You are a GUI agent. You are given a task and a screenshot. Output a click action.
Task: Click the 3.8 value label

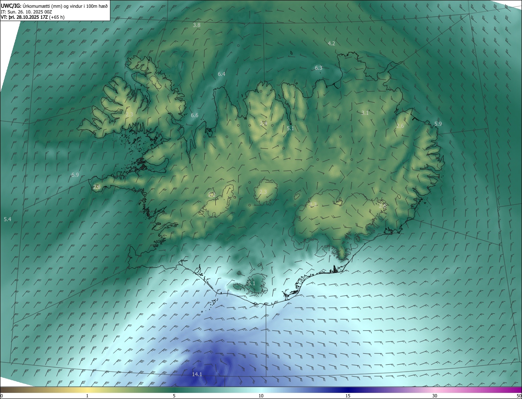[x=197, y=25]
